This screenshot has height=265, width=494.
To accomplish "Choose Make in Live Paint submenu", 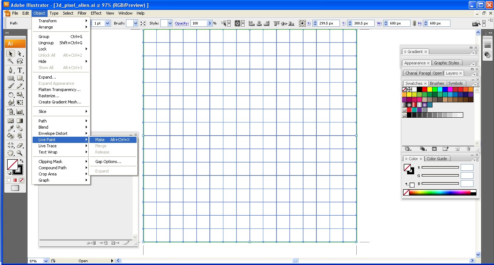I will (x=113, y=140).
